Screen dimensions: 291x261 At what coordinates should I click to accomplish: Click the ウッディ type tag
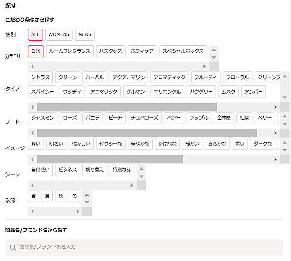[72, 92]
